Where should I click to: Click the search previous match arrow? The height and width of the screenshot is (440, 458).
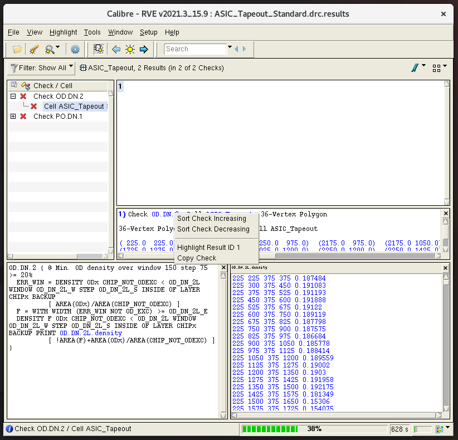tap(237, 49)
